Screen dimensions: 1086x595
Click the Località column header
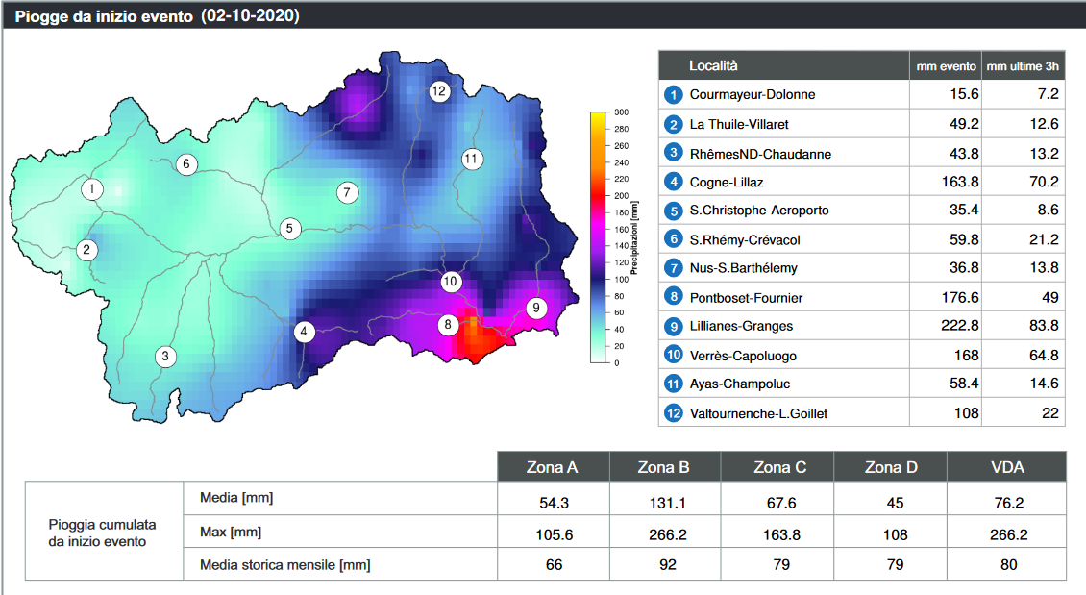click(x=714, y=65)
